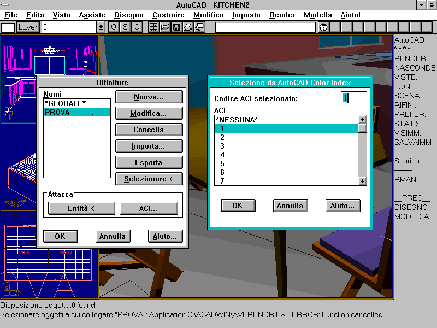Screen dimensions: 437x328
Task: Select *GLOBALE* in the Nomi list
Action: click(77, 103)
